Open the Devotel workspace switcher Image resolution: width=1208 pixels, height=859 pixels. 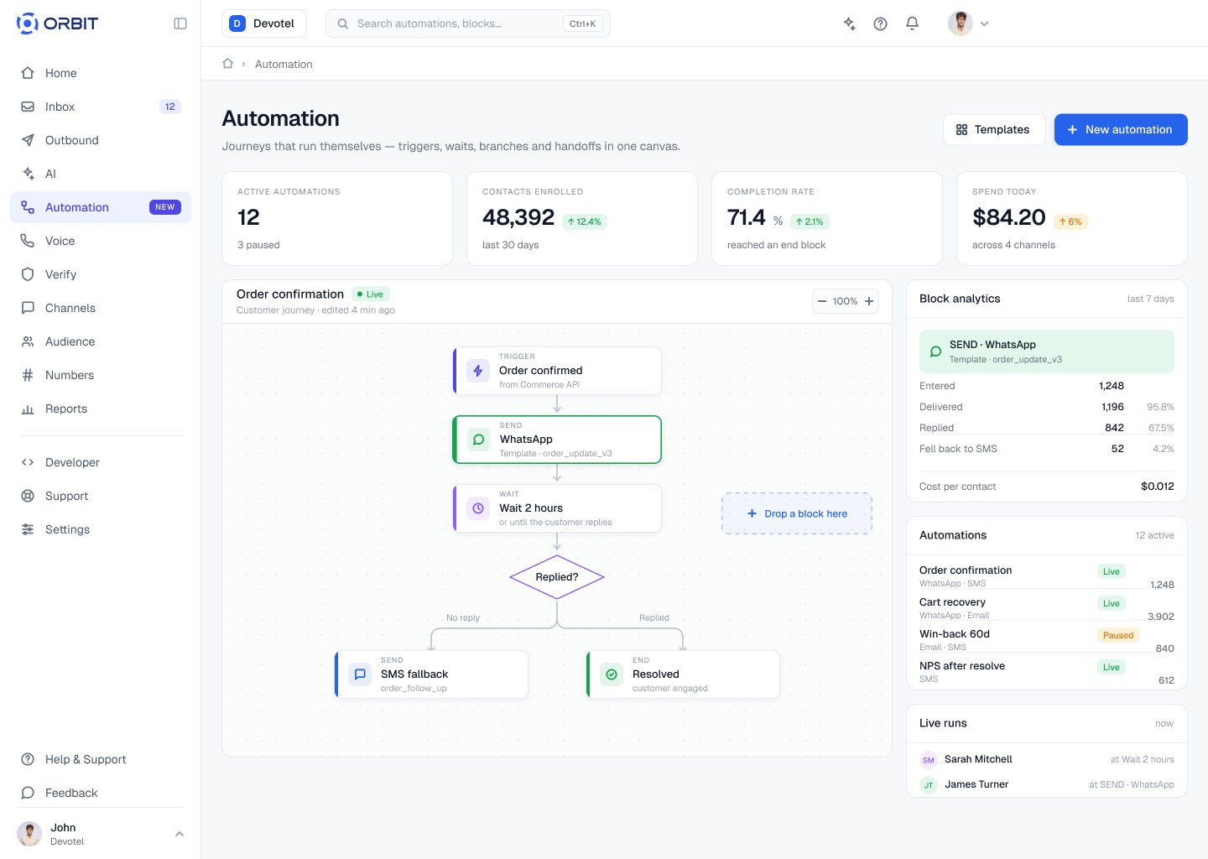(264, 23)
